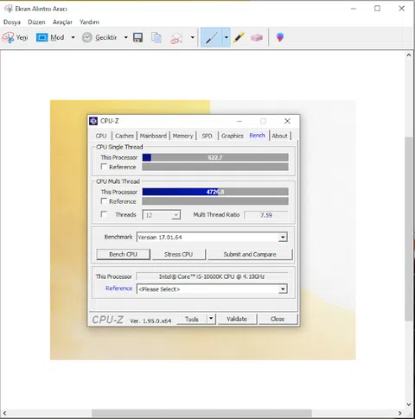The width and height of the screenshot is (415, 419).
Task: Save the snip with the floppy disk icon
Action: [x=137, y=37]
